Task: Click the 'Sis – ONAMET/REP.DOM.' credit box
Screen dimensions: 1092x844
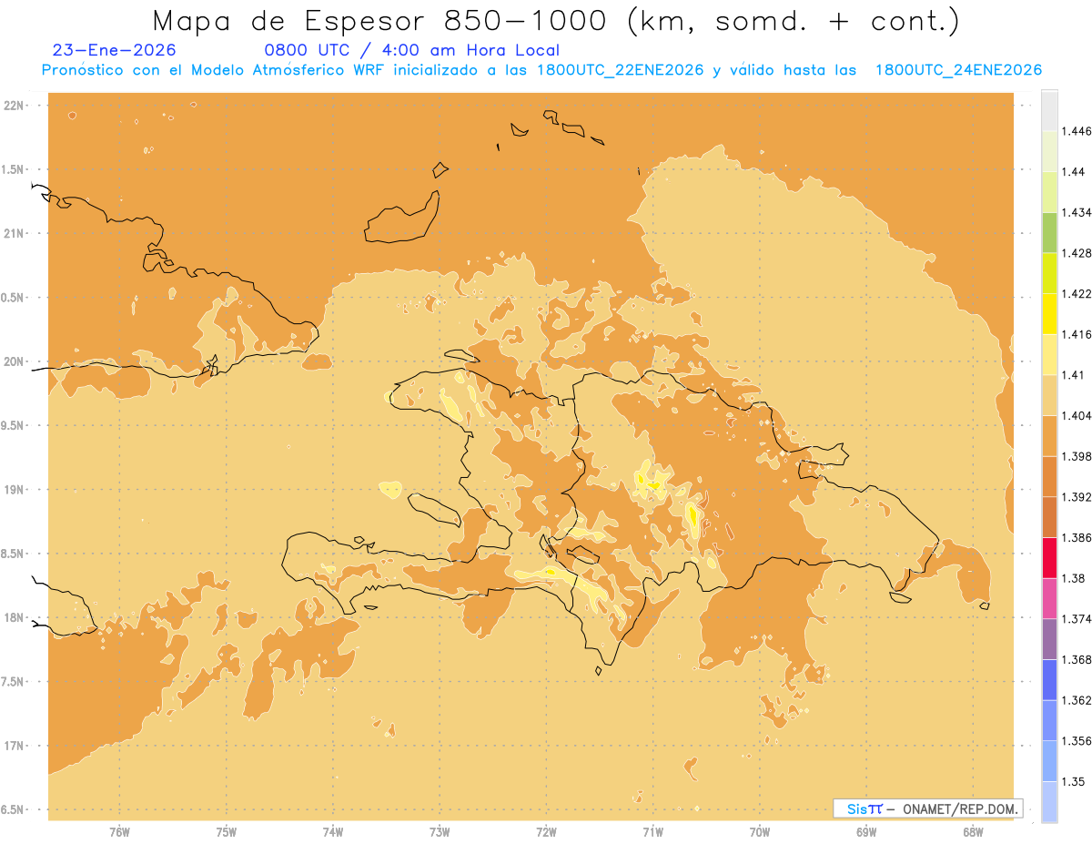Action: (927, 808)
